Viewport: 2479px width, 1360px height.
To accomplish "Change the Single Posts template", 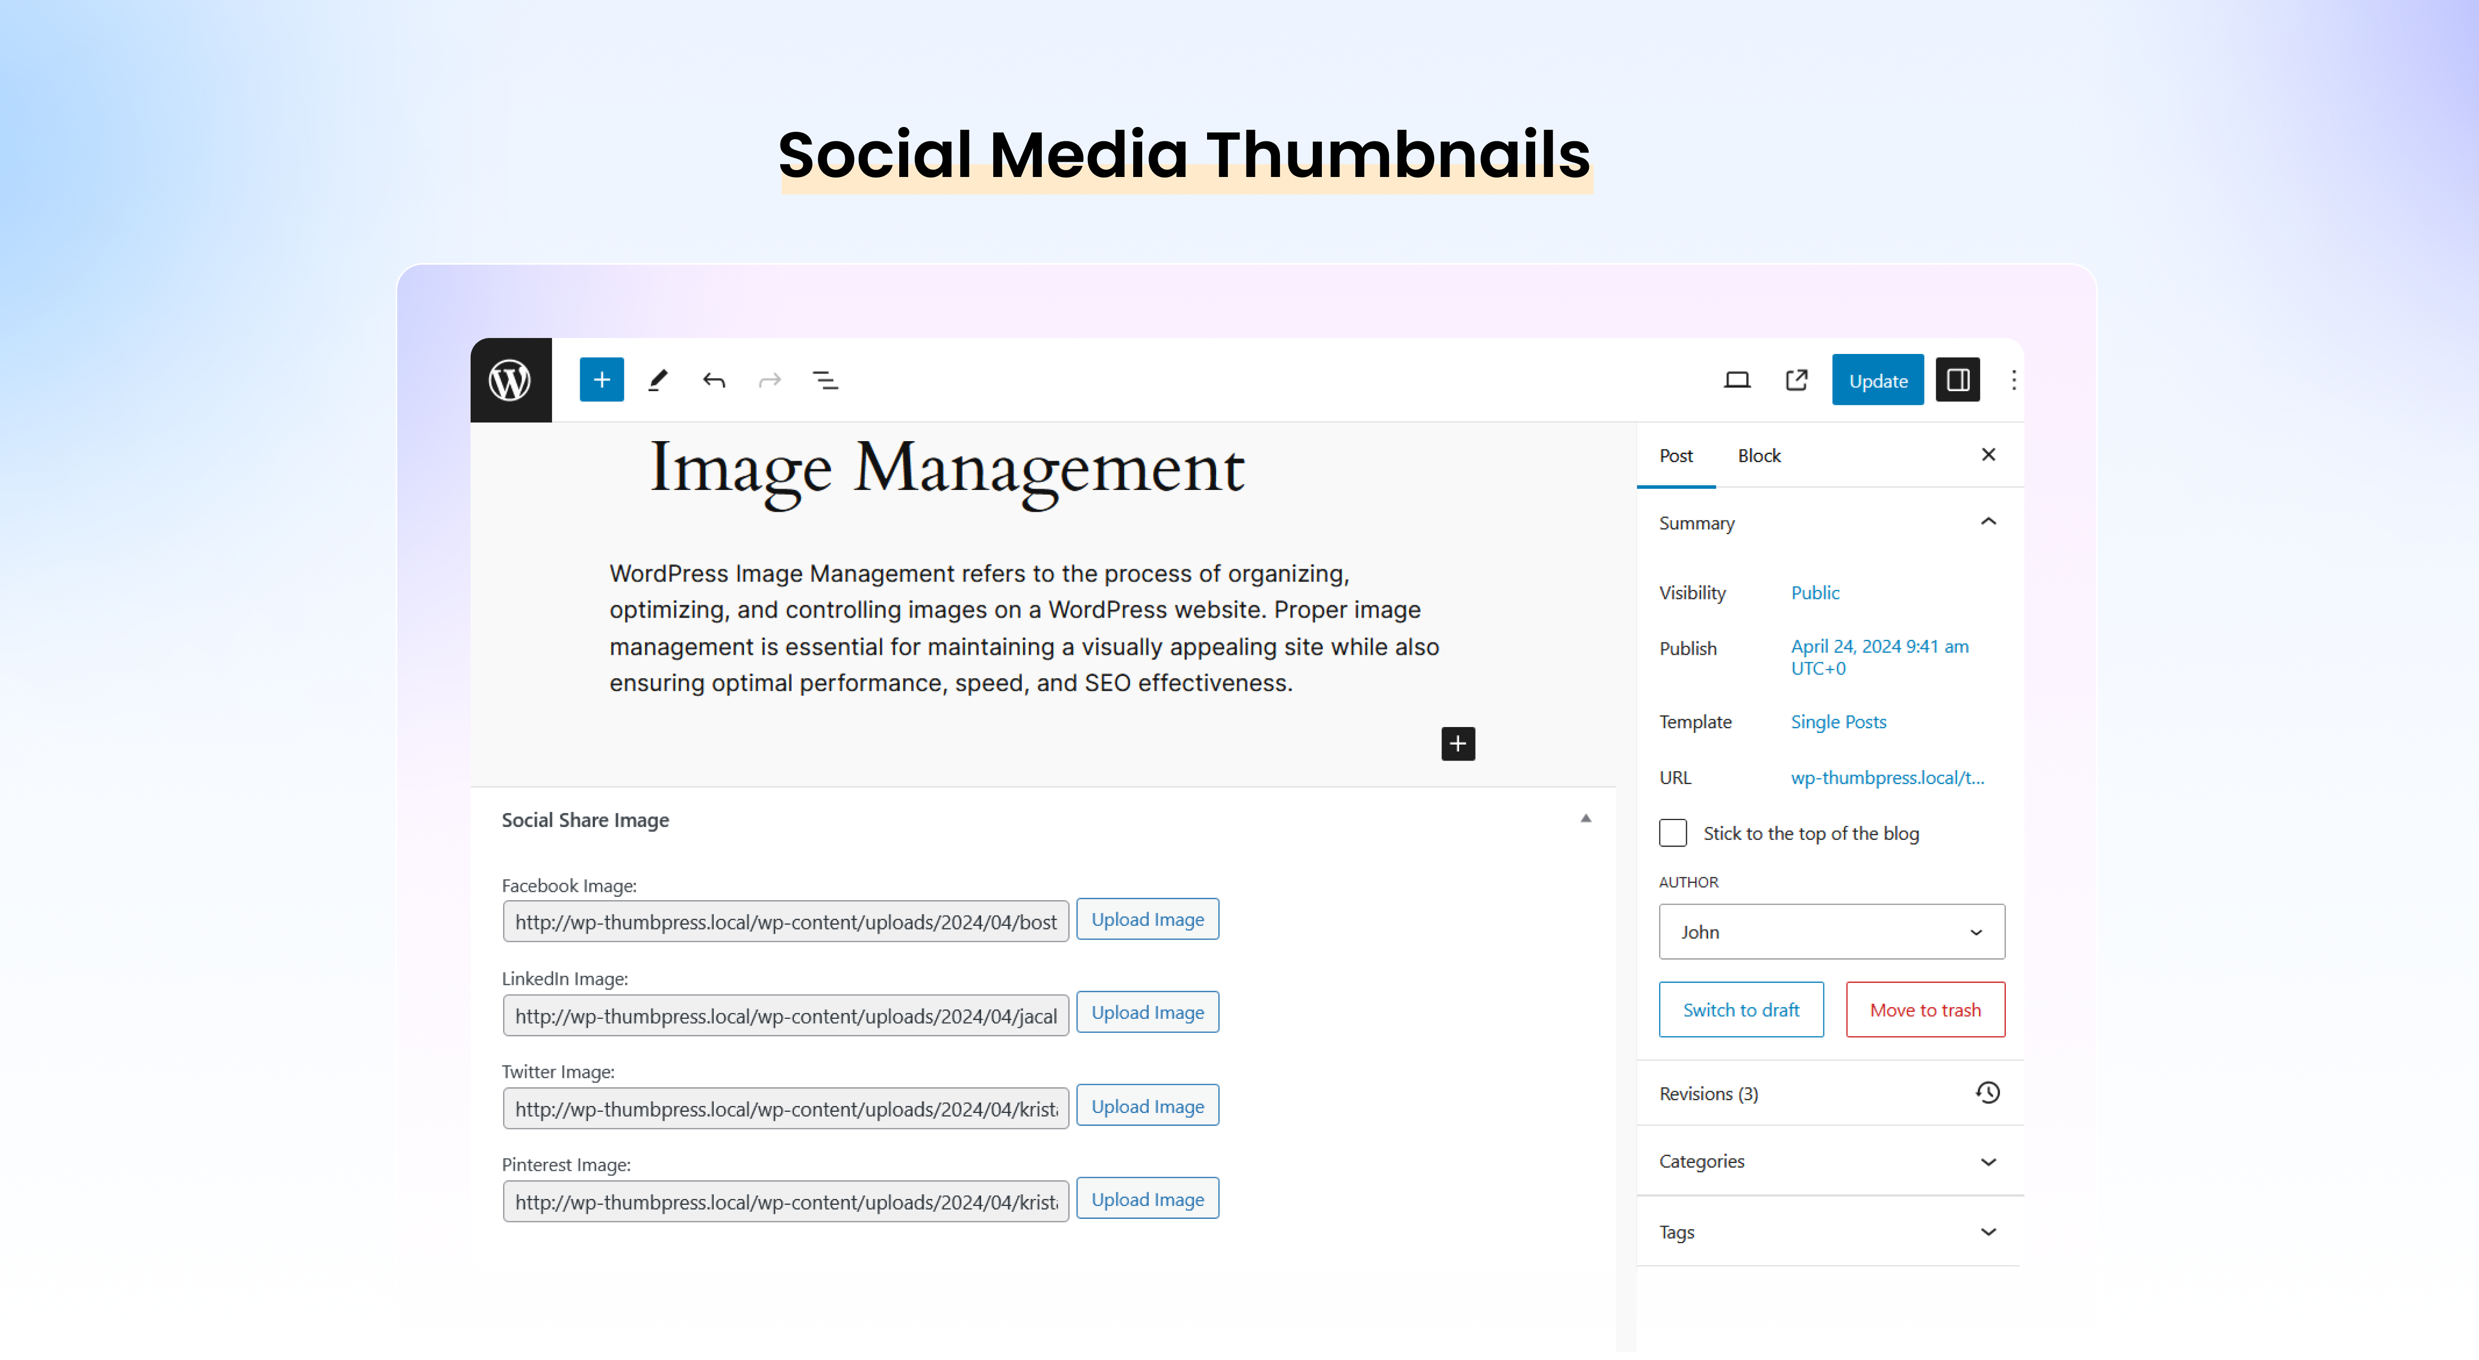I will pyautogui.click(x=1838, y=721).
